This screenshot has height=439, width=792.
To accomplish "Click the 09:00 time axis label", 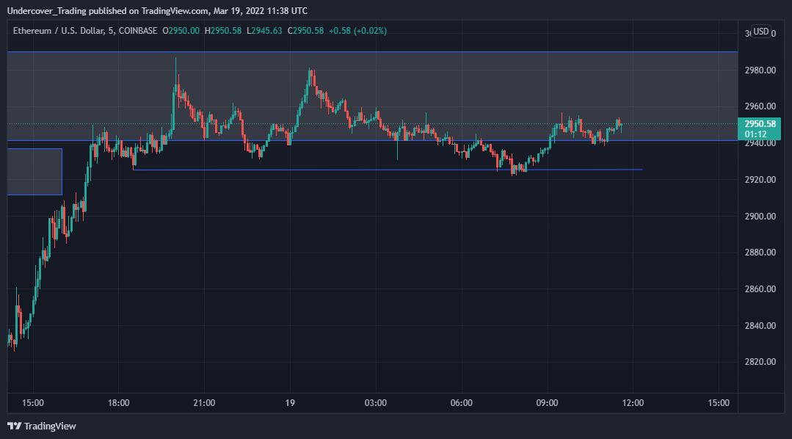I will tap(547, 403).
